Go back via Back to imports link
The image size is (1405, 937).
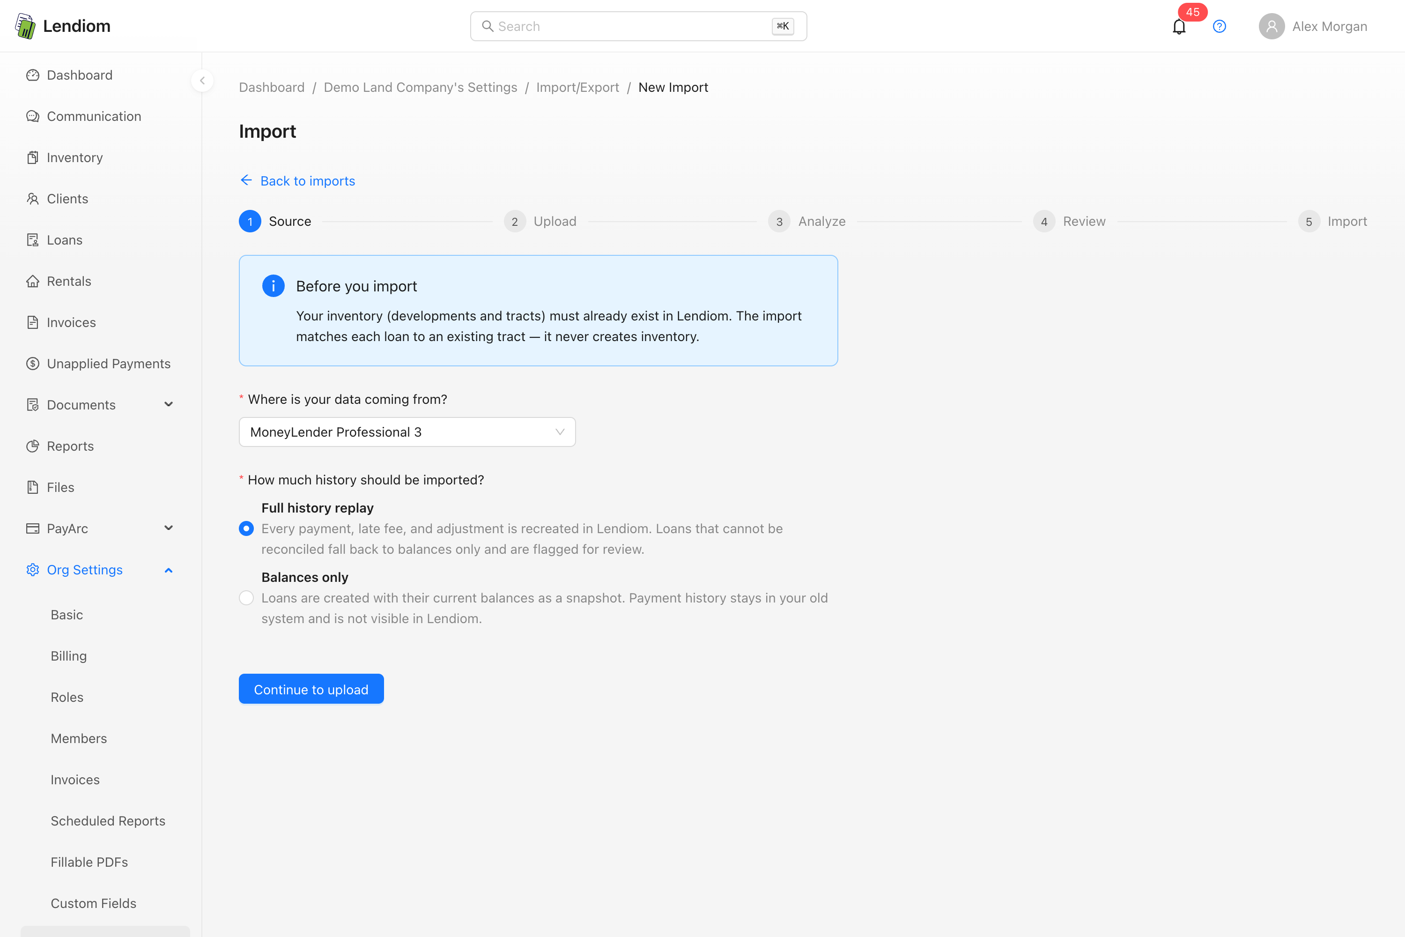[x=297, y=181]
